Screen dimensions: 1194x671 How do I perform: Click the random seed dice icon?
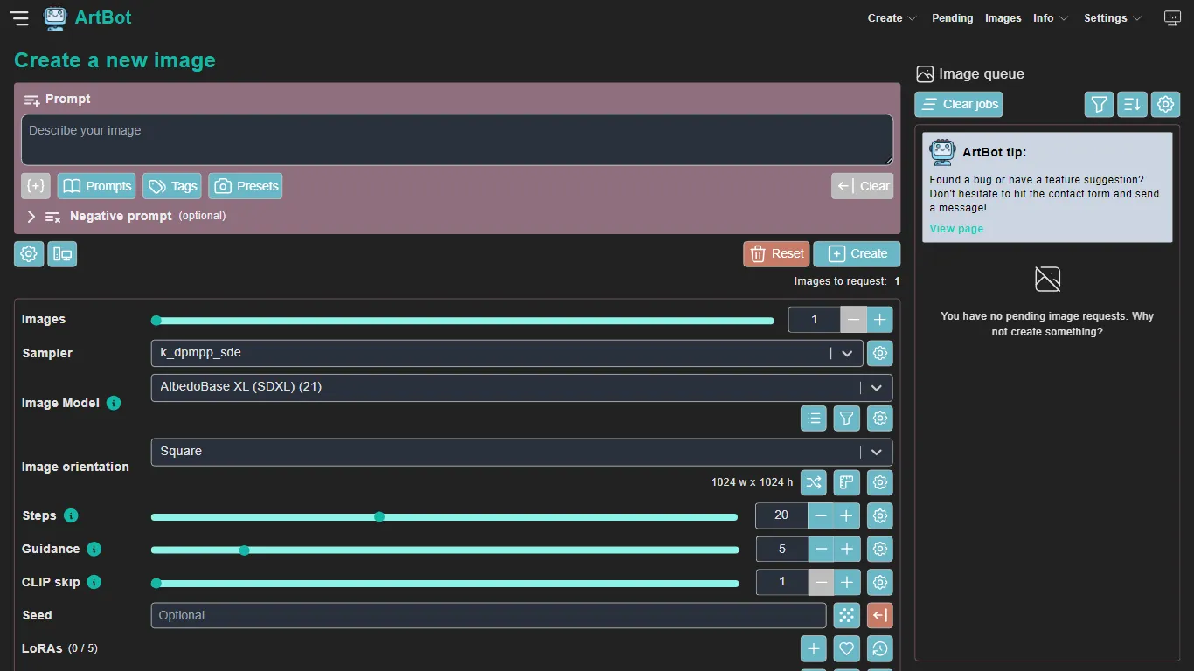[846, 615]
